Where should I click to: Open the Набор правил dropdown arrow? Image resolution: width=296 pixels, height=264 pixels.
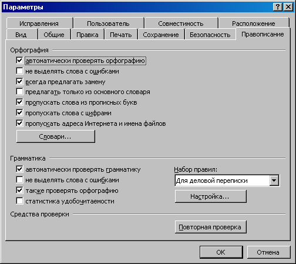tap(274, 181)
